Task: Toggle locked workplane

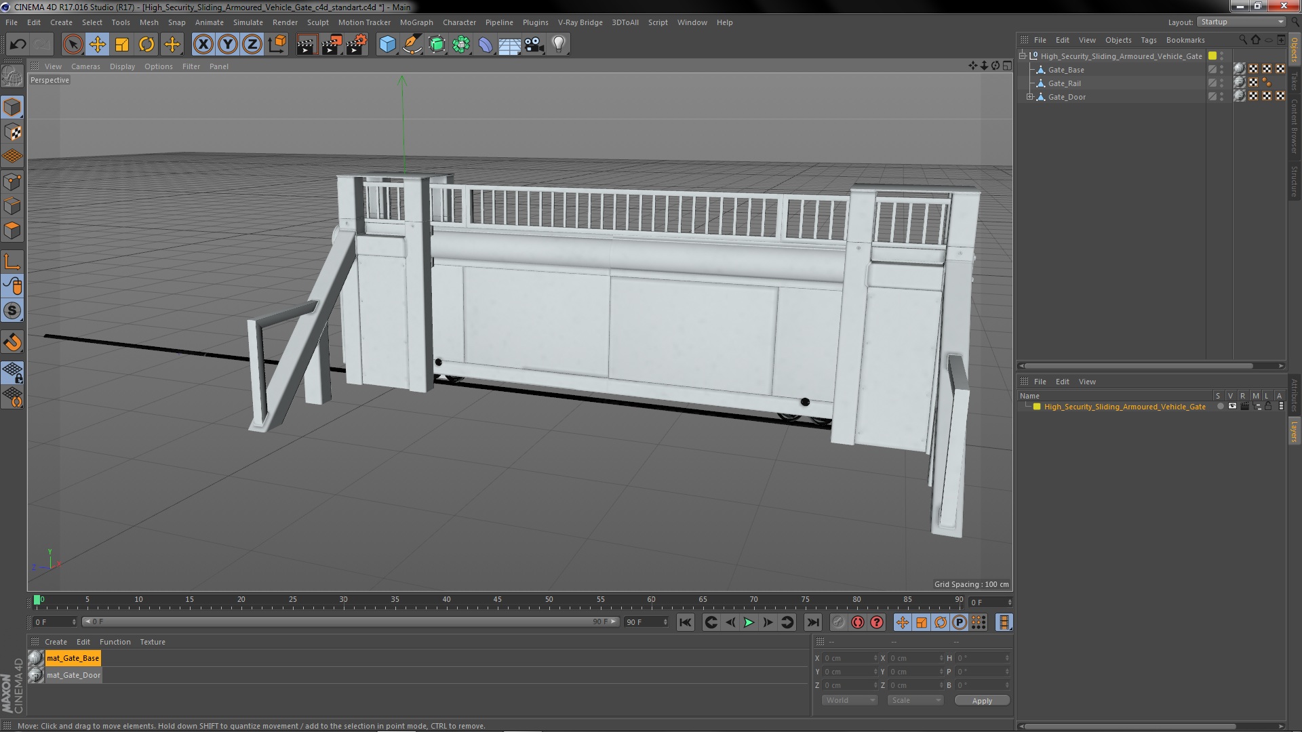Action: point(12,373)
